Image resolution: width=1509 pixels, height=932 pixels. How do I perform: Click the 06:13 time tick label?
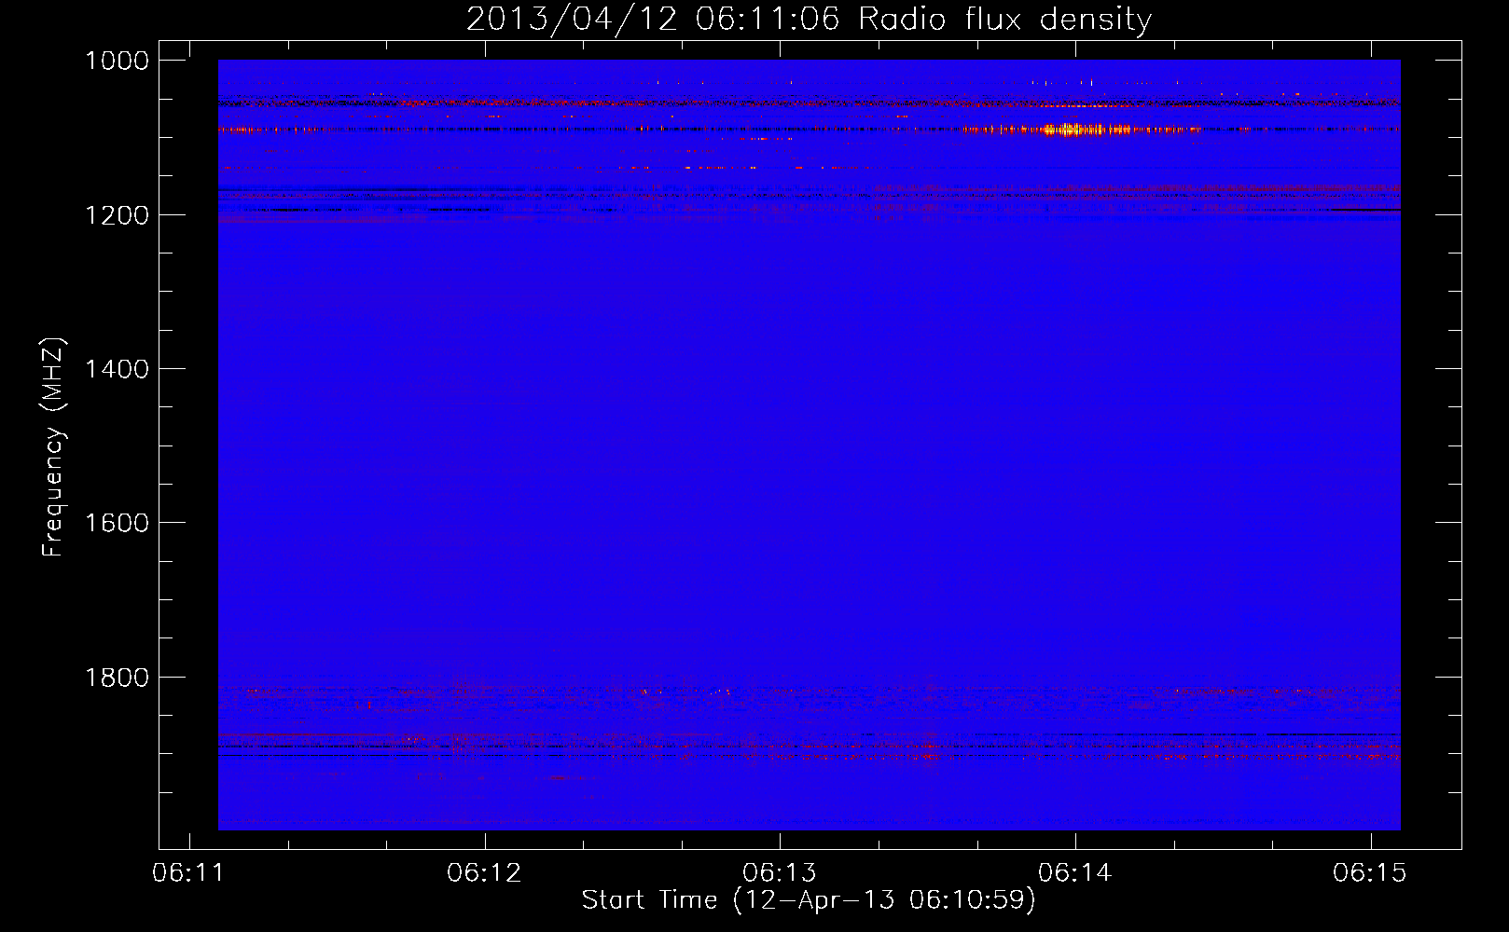pyautogui.click(x=780, y=872)
